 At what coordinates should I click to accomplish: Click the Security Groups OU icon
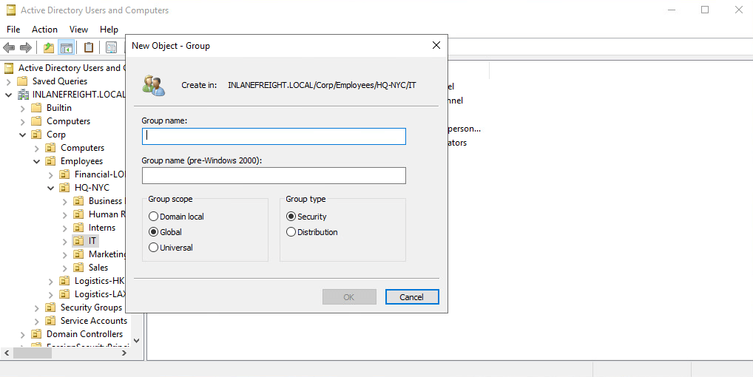point(50,308)
